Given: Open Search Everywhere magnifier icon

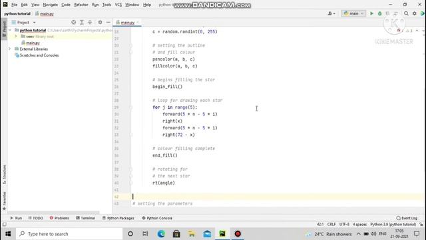Looking at the screenshot, I should pos(406,13).
